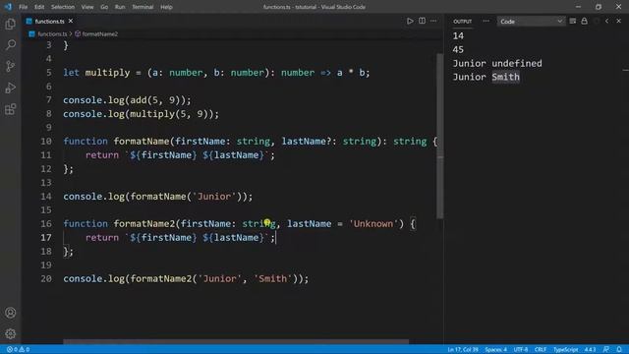Select language mode TypeScript
This screenshot has height=354, width=629.
[x=566, y=350]
